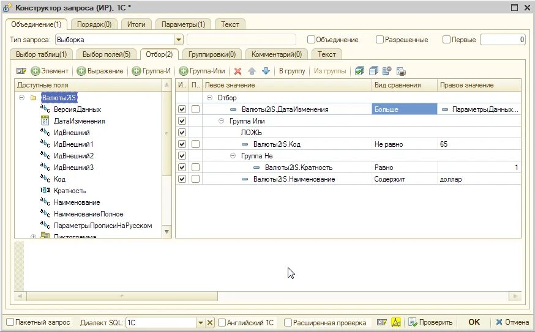Collapse the Валюты2iS tree node

click(x=22, y=98)
